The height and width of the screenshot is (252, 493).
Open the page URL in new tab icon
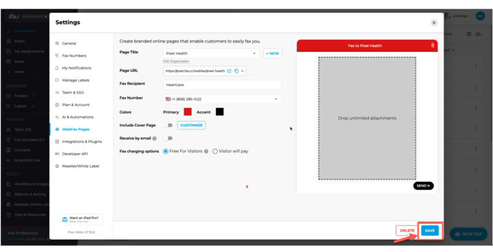click(x=229, y=71)
